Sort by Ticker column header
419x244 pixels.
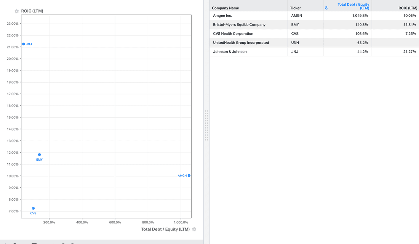click(x=295, y=8)
